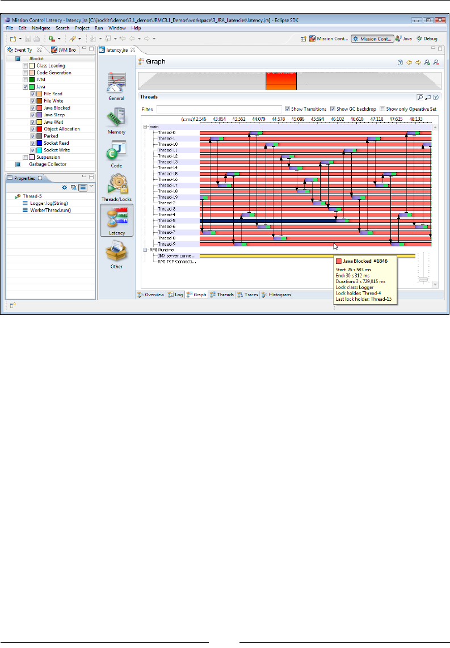
Task: Enable the Class Loading event checkbox
Action: [25, 66]
